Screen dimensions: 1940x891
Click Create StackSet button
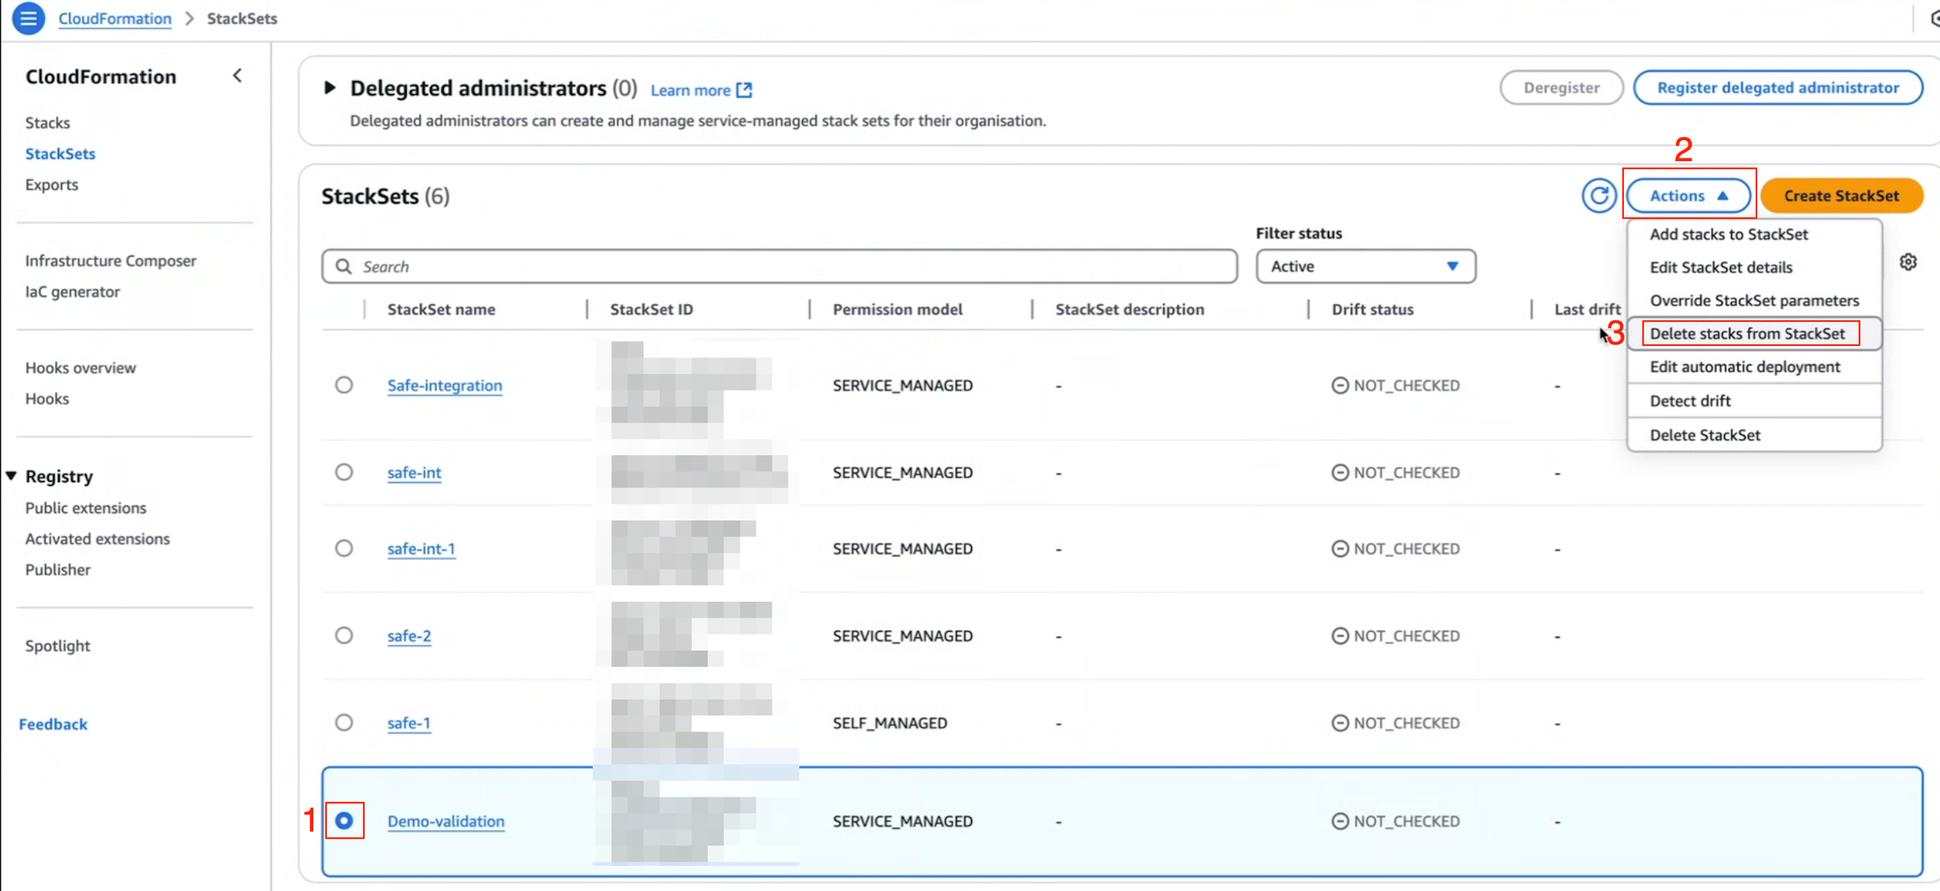coord(1841,196)
